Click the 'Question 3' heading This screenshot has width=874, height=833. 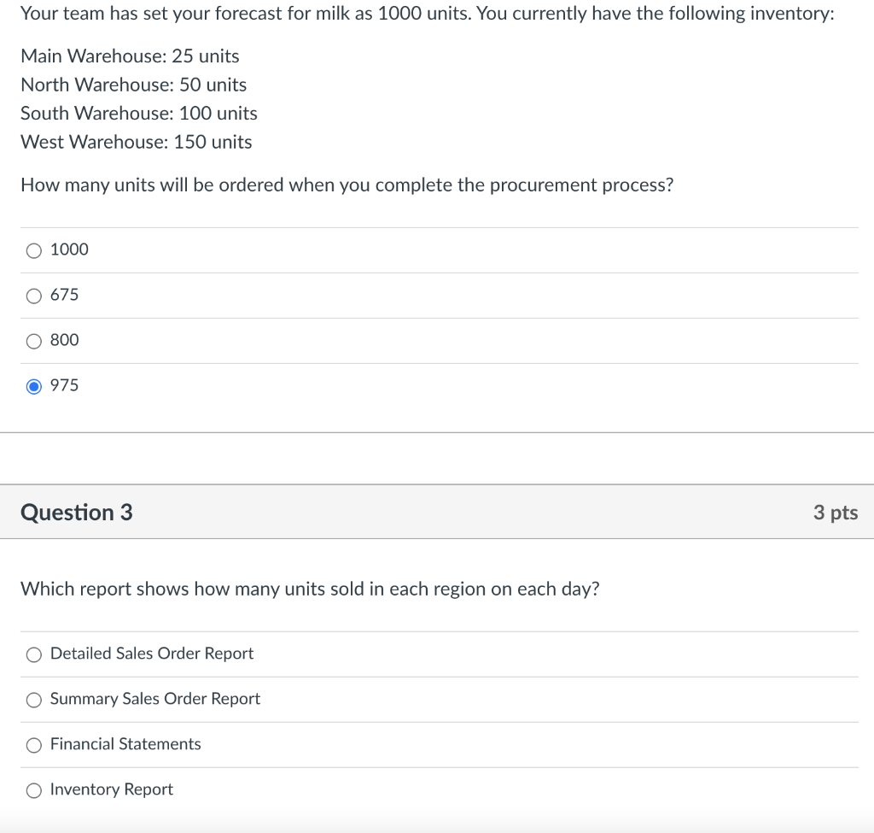[77, 512]
